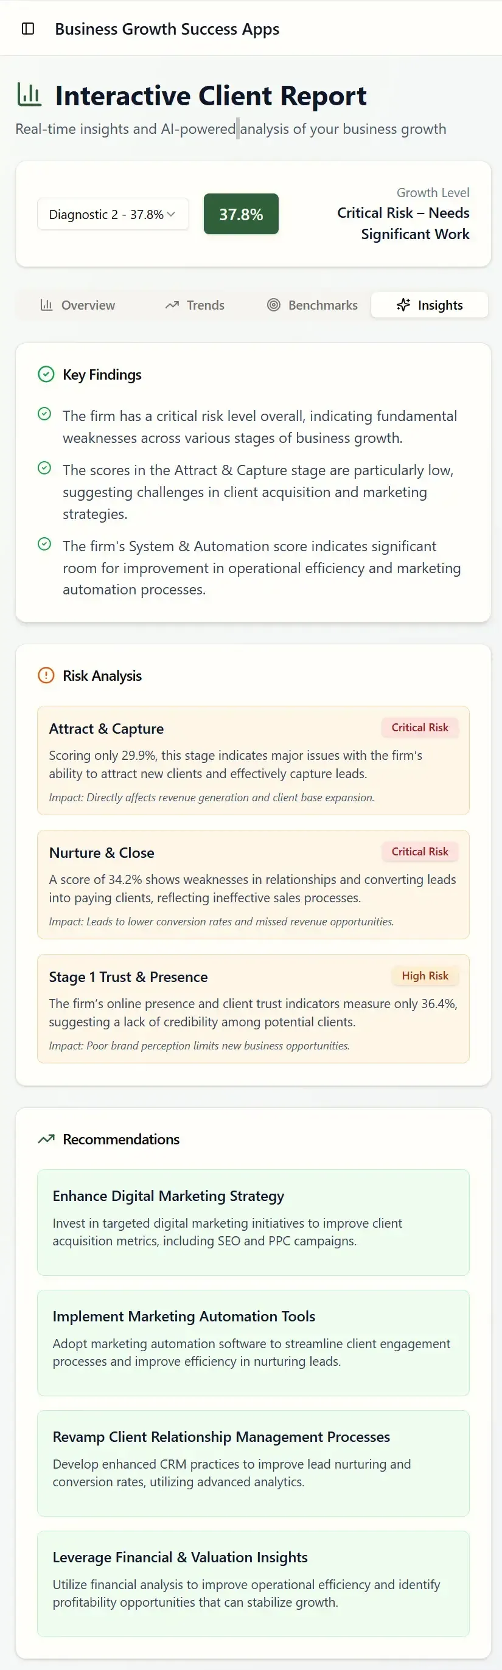Click the trend arrow icon beside Trends
Screen dimensions: 502x1670
point(172,305)
